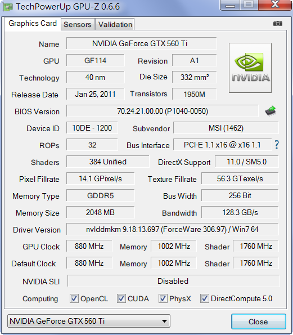Image resolution: width=293 pixels, height=335 pixels.
Task: Open the GTX 560 Ti GPU dropdown
Action: [x=89, y=321]
